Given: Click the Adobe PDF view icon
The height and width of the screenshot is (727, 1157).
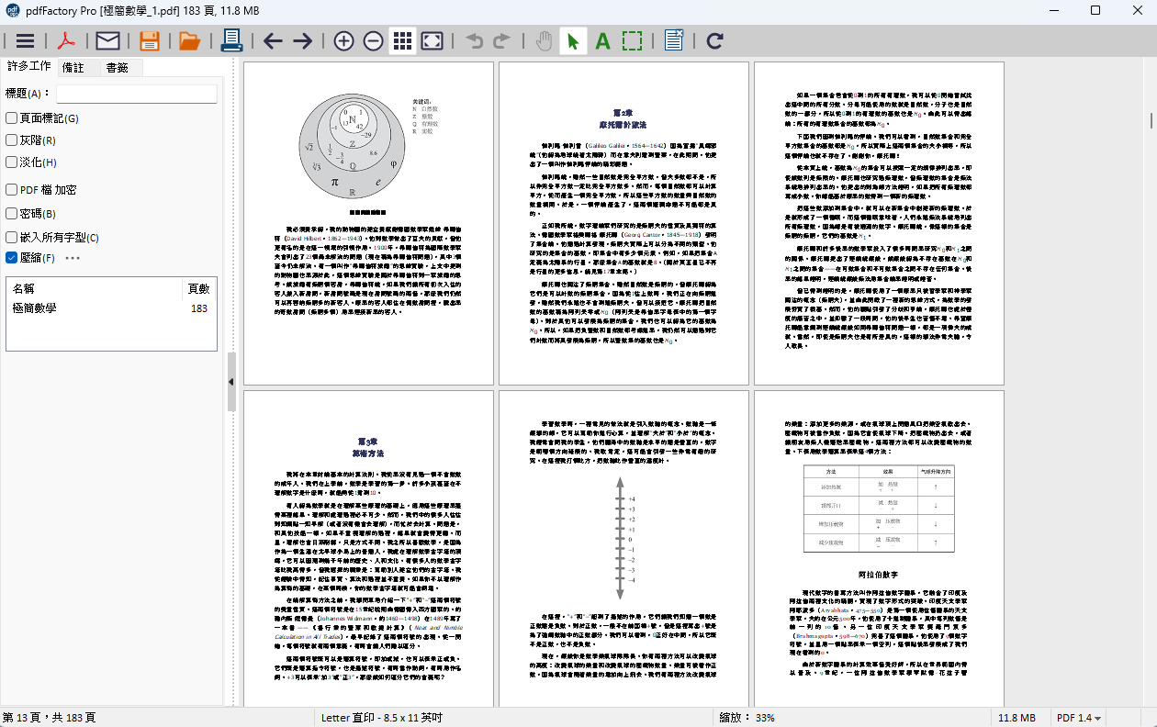Looking at the screenshot, I should [x=67, y=40].
